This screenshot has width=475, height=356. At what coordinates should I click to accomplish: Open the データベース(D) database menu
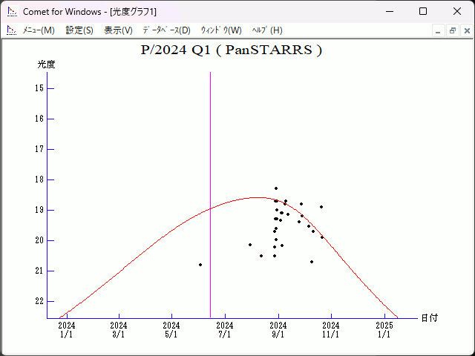tap(166, 30)
